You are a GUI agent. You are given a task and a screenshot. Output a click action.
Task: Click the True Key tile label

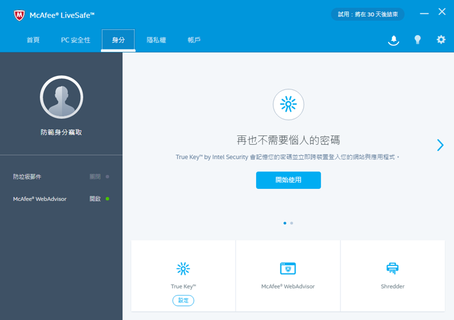tap(183, 287)
